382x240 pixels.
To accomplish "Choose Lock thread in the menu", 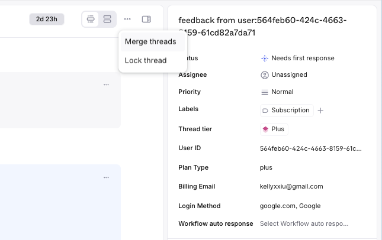I will [146, 60].
